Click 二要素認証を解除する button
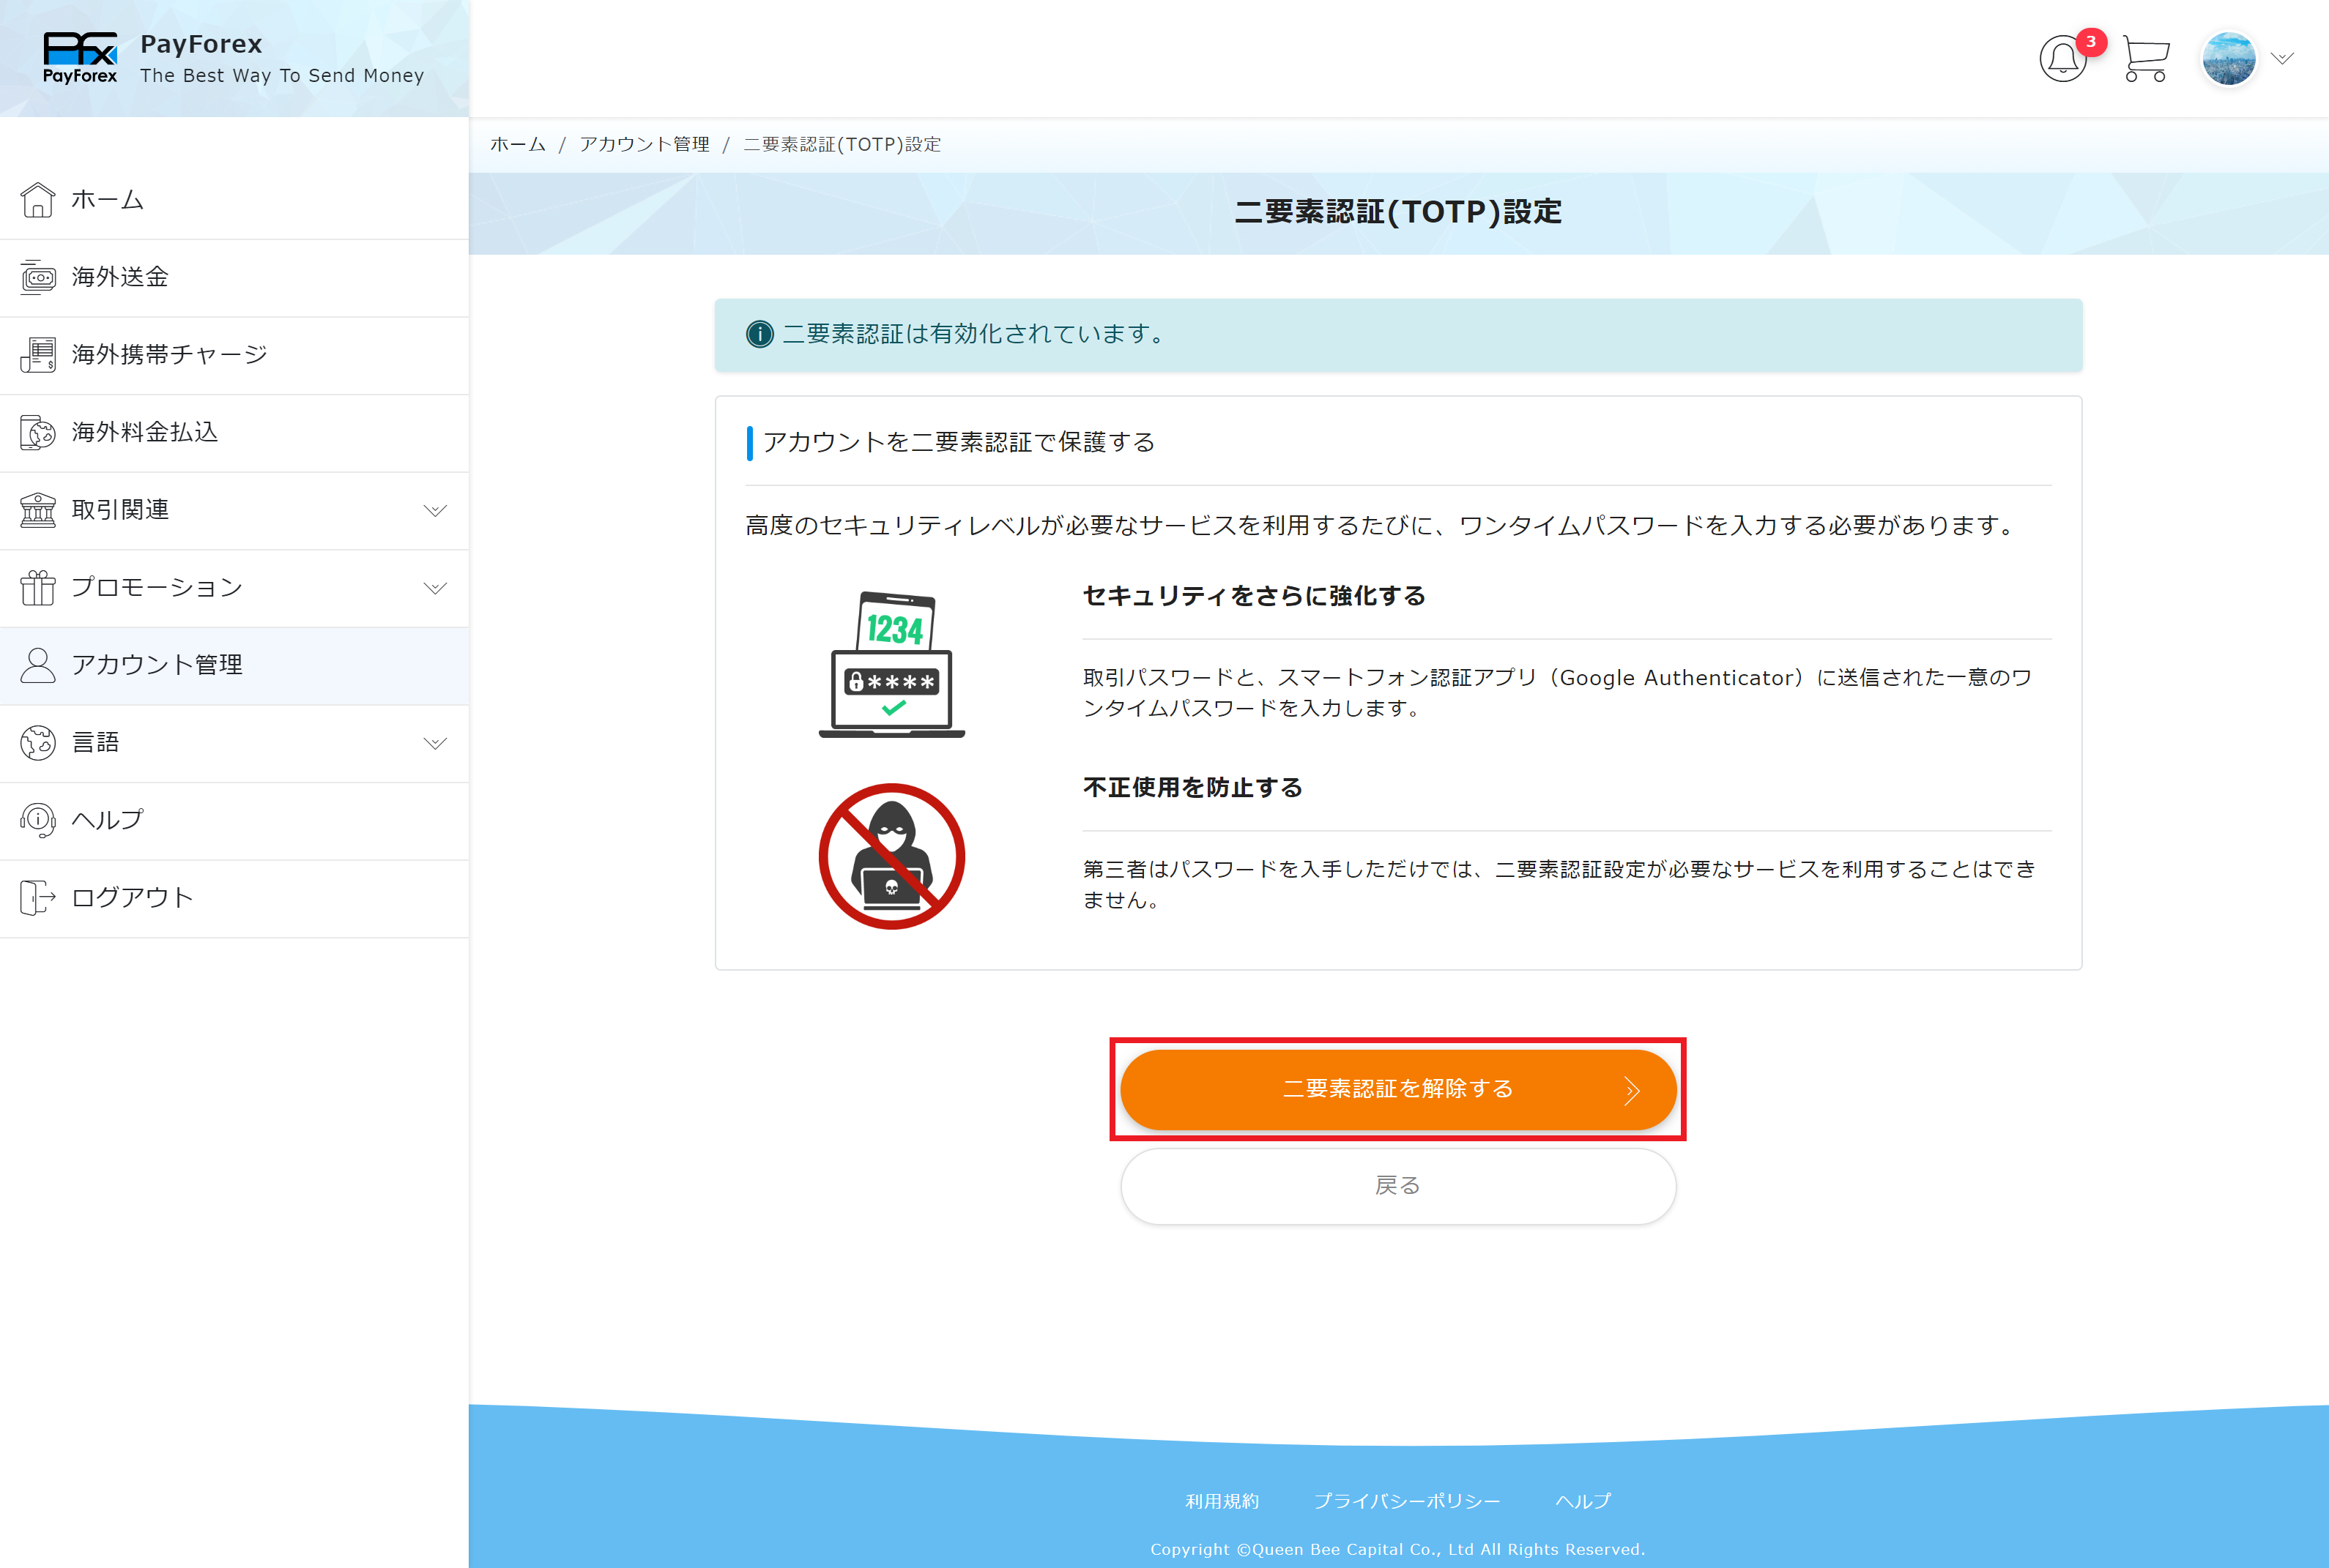 (x=1397, y=1089)
